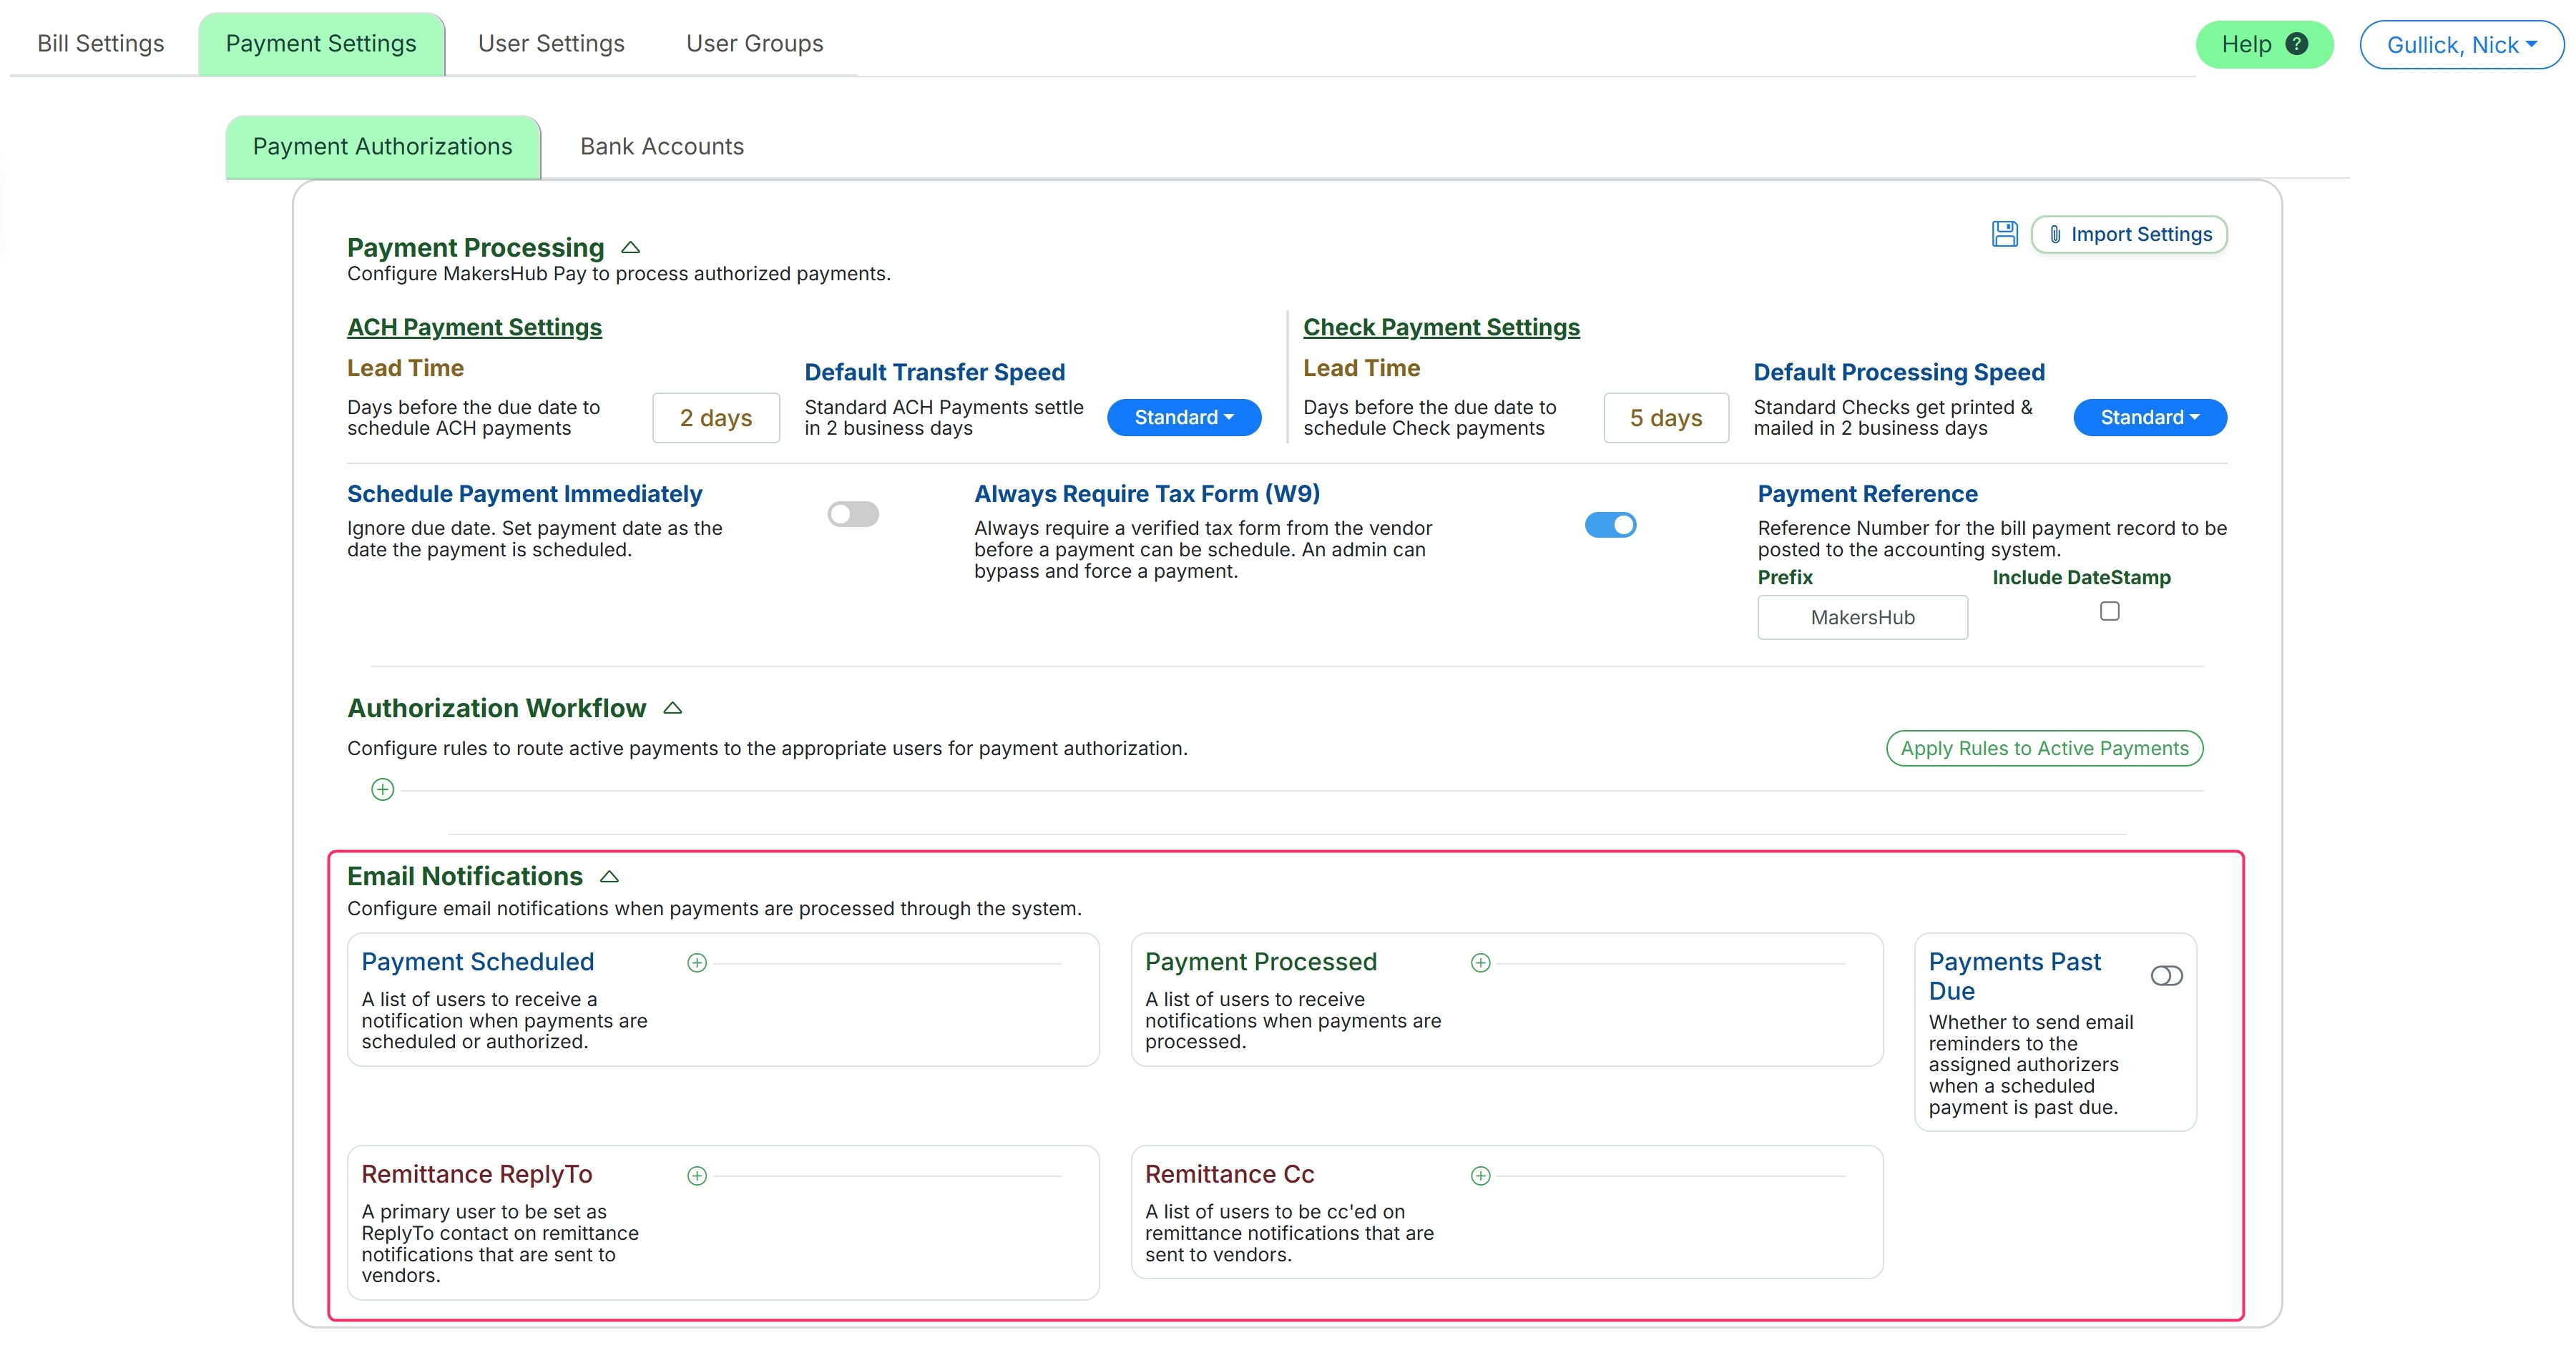Collapse the Authorization Workflow section
The height and width of the screenshot is (1350, 2576).
pos(673,707)
